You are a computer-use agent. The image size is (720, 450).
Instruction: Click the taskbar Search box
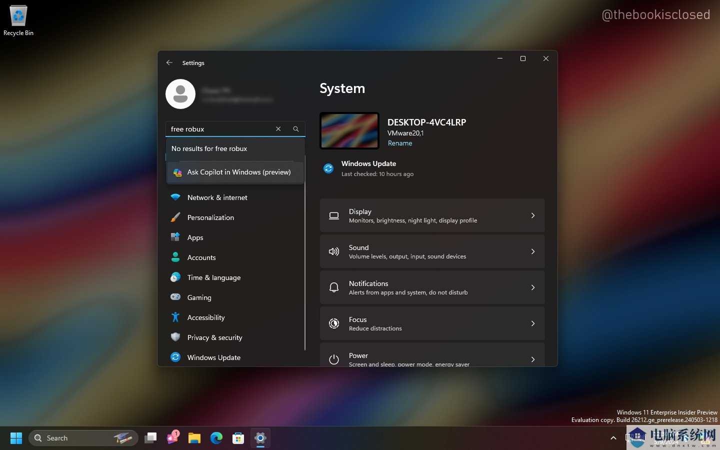click(83, 438)
